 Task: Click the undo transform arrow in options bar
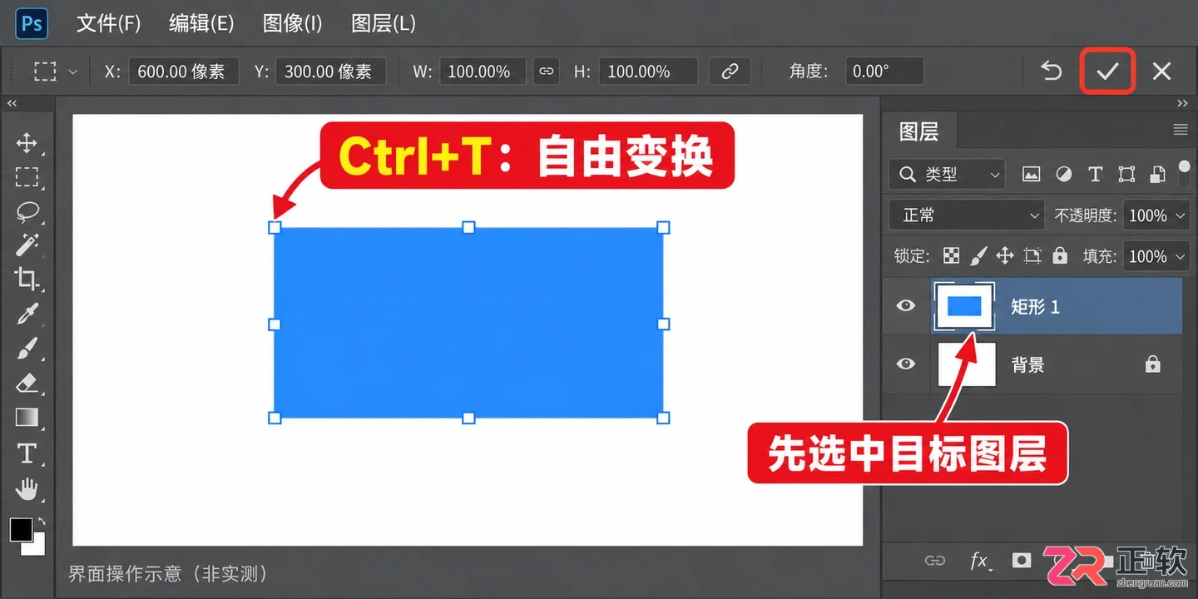click(x=1052, y=71)
